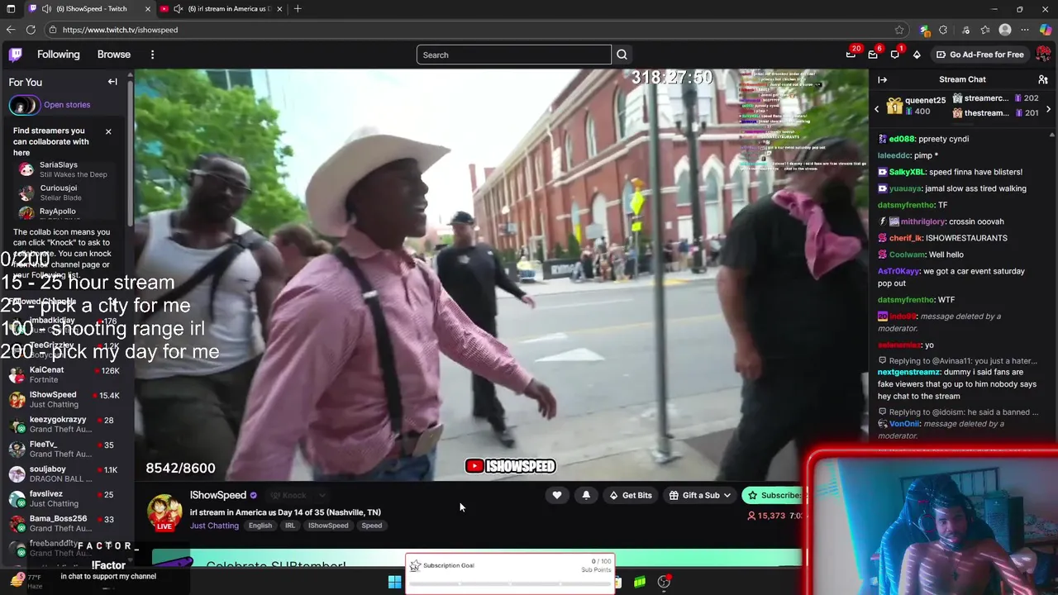Screen dimensions: 1058x595
Task: Click the Twitch search field
Action: (x=513, y=55)
